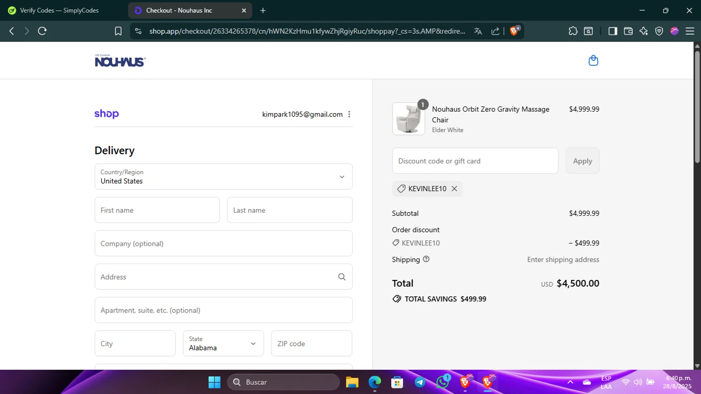Launch Microsoft Edge from taskbar
This screenshot has height=394, width=701.
(x=375, y=382)
